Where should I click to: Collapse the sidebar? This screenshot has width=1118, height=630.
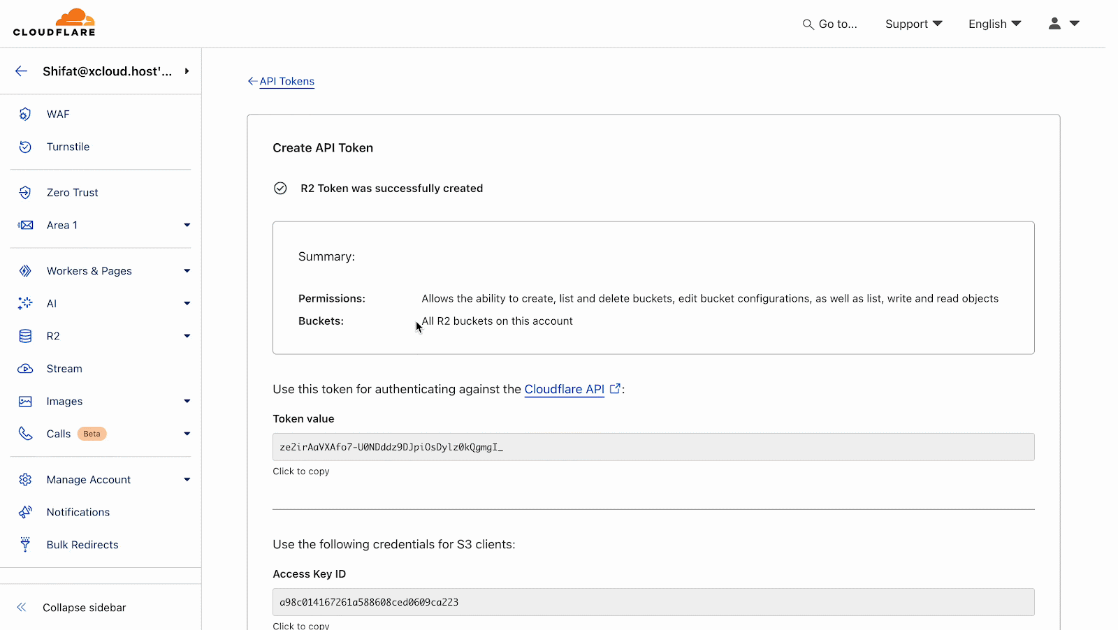tap(84, 608)
